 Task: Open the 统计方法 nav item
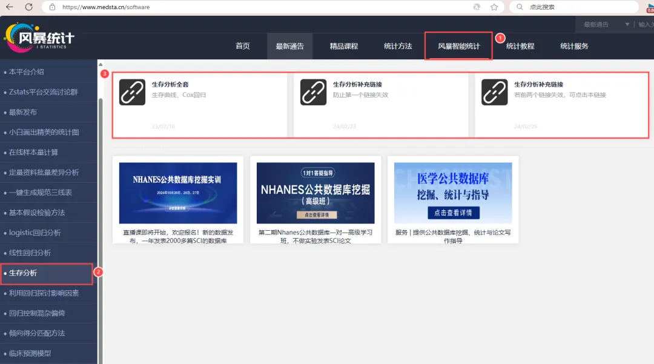pyautogui.click(x=398, y=46)
